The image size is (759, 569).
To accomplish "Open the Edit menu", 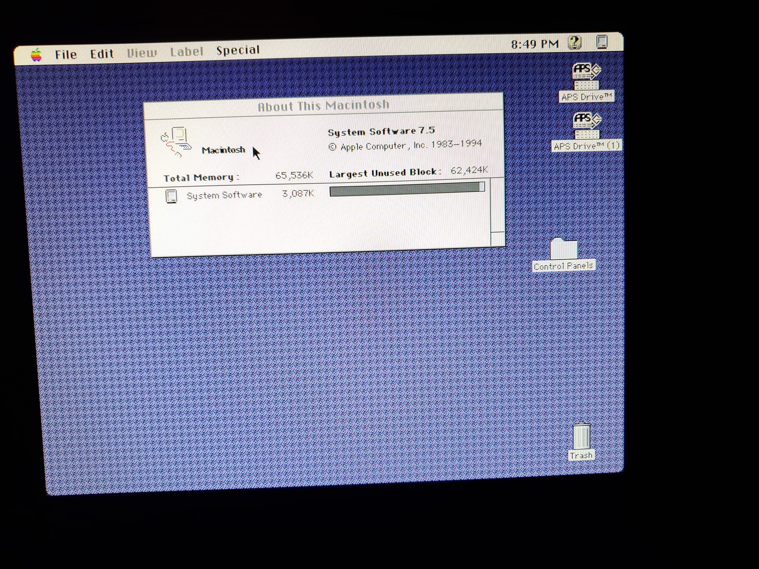I will 102,54.
